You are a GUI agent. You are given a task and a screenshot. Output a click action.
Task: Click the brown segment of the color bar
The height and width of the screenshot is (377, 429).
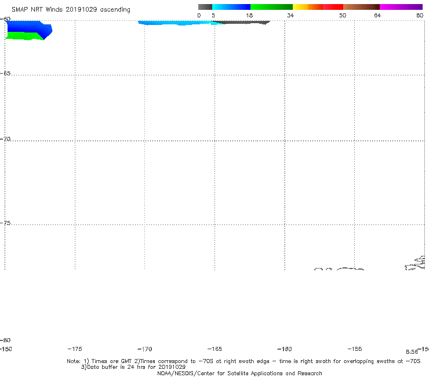click(361, 7)
